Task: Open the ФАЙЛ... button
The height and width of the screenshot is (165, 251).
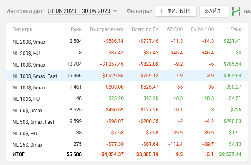Action: pos(214,11)
